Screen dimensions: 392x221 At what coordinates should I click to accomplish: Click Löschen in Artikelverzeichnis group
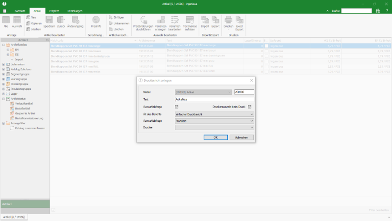point(116,29)
